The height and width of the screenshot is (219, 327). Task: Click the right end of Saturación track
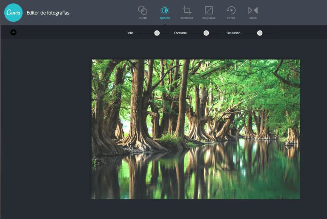(x=274, y=33)
